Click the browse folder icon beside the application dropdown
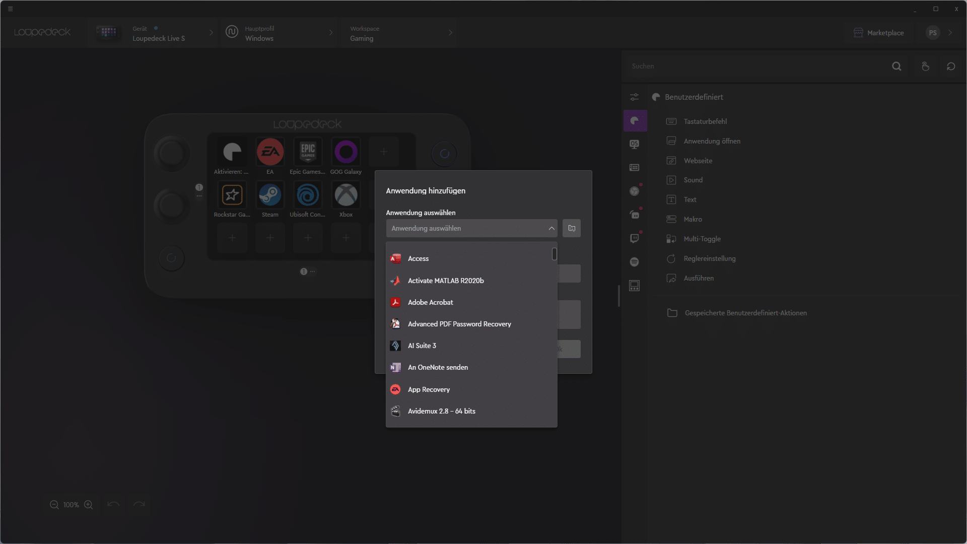This screenshot has width=967, height=544. (572, 228)
